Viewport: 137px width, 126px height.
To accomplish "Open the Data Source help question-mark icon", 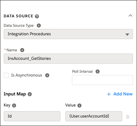I will pyautogui.click(x=37, y=16).
